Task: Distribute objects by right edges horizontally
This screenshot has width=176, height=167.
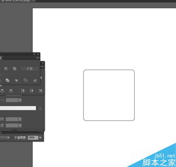Action: pyautogui.click(x=40, y=90)
